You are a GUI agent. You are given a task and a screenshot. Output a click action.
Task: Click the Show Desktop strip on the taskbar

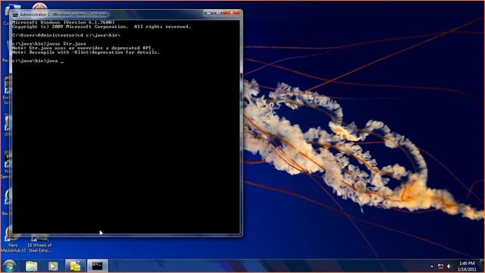pos(482,266)
